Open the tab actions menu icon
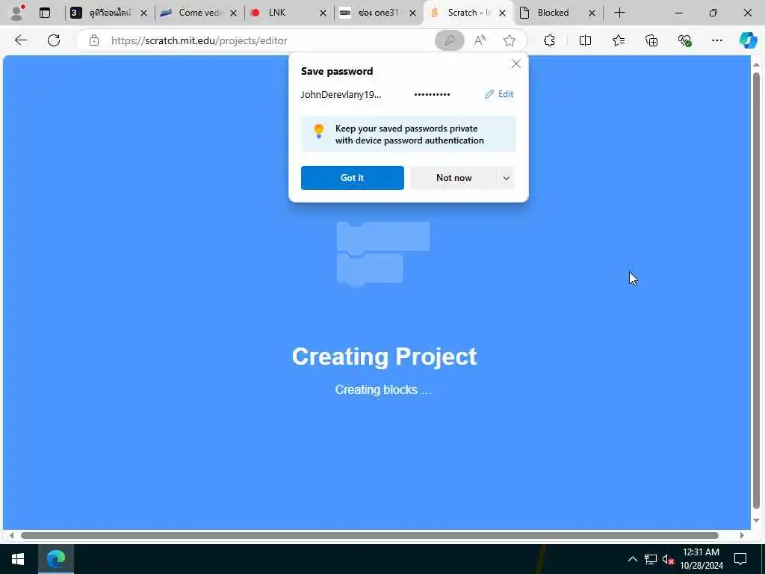Viewport: 765px width, 574px height. coord(45,13)
